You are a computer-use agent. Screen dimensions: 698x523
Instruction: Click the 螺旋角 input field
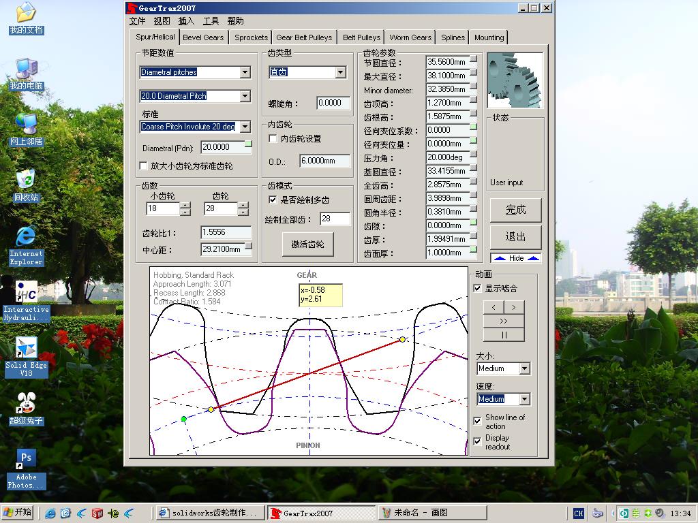click(333, 103)
